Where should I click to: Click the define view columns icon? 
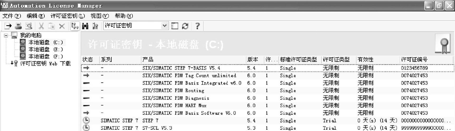pyautogui.click(x=175, y=26)
